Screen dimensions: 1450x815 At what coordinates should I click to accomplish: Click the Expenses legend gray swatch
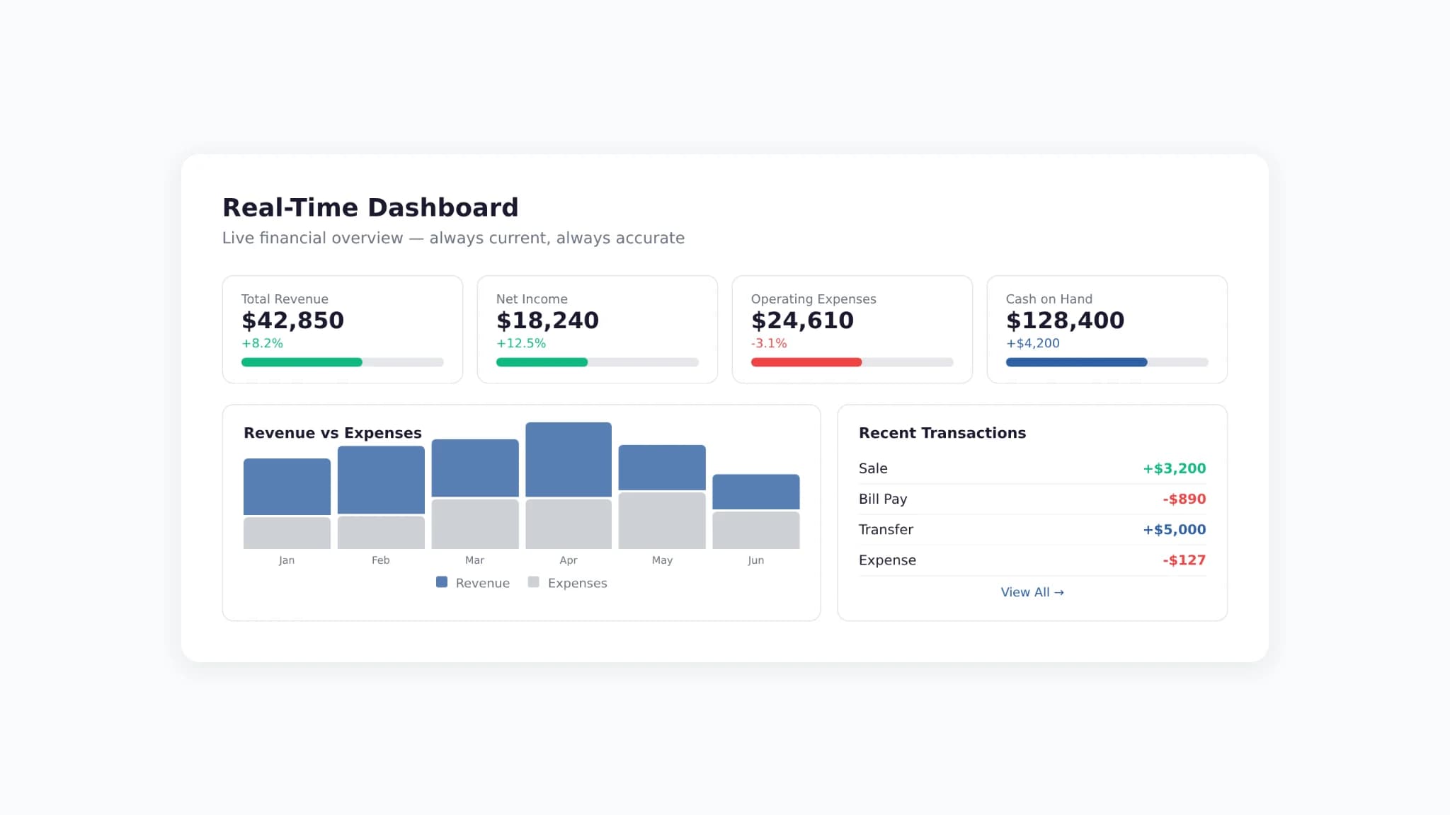coord(534,582)
